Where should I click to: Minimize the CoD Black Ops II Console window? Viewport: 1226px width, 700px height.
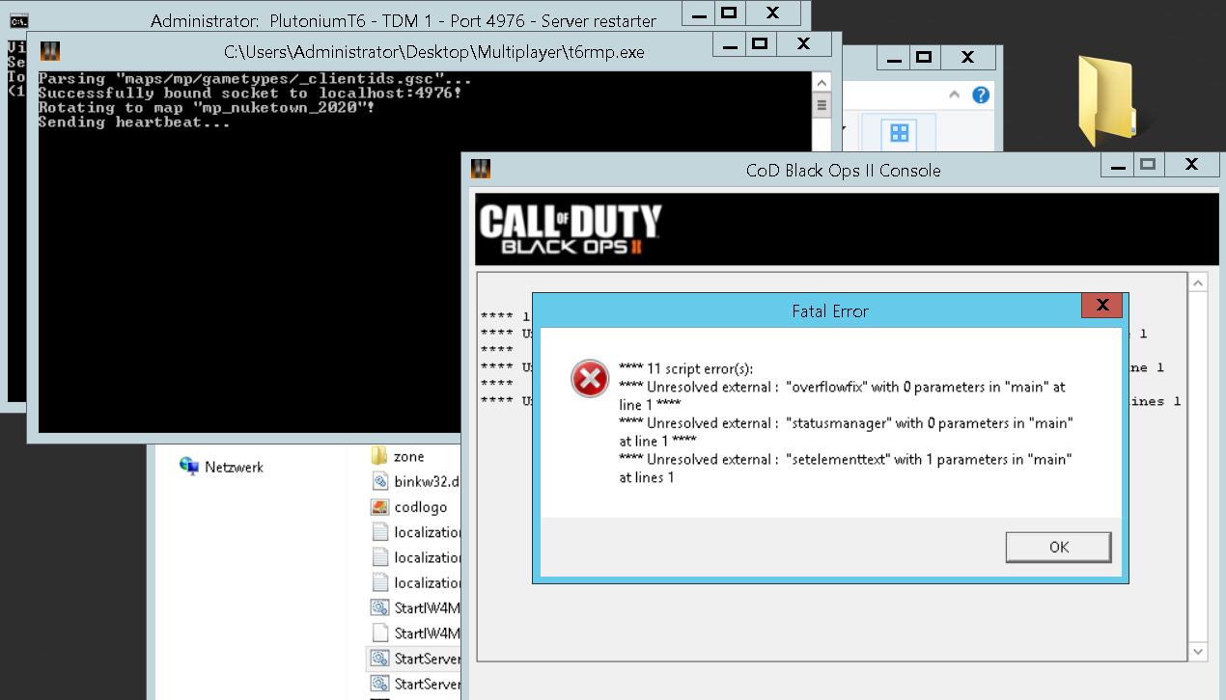[1116, 165]
